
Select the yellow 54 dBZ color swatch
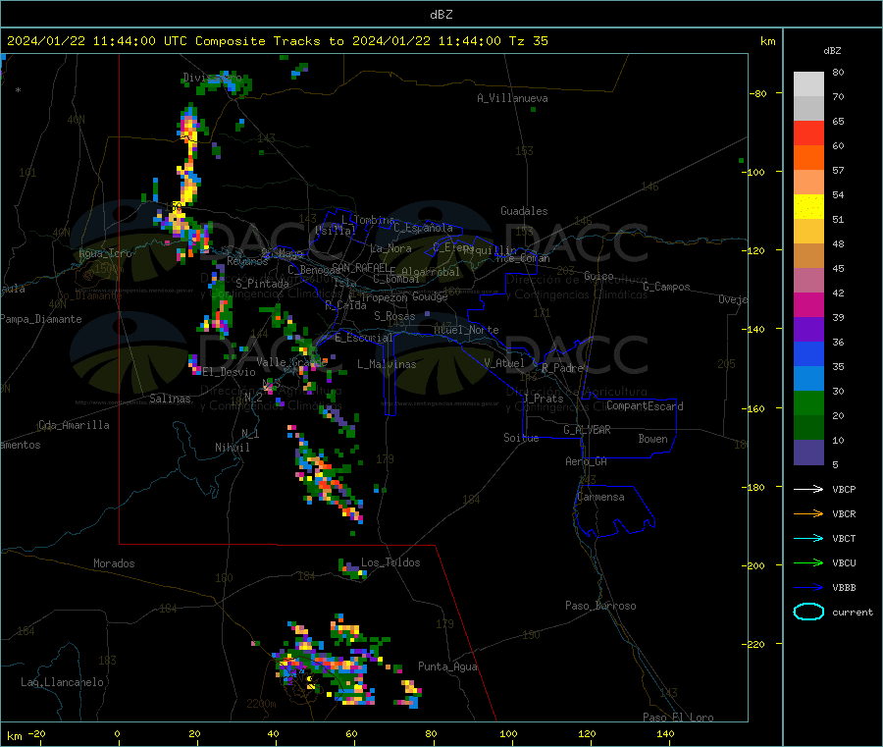pos(808,207)
